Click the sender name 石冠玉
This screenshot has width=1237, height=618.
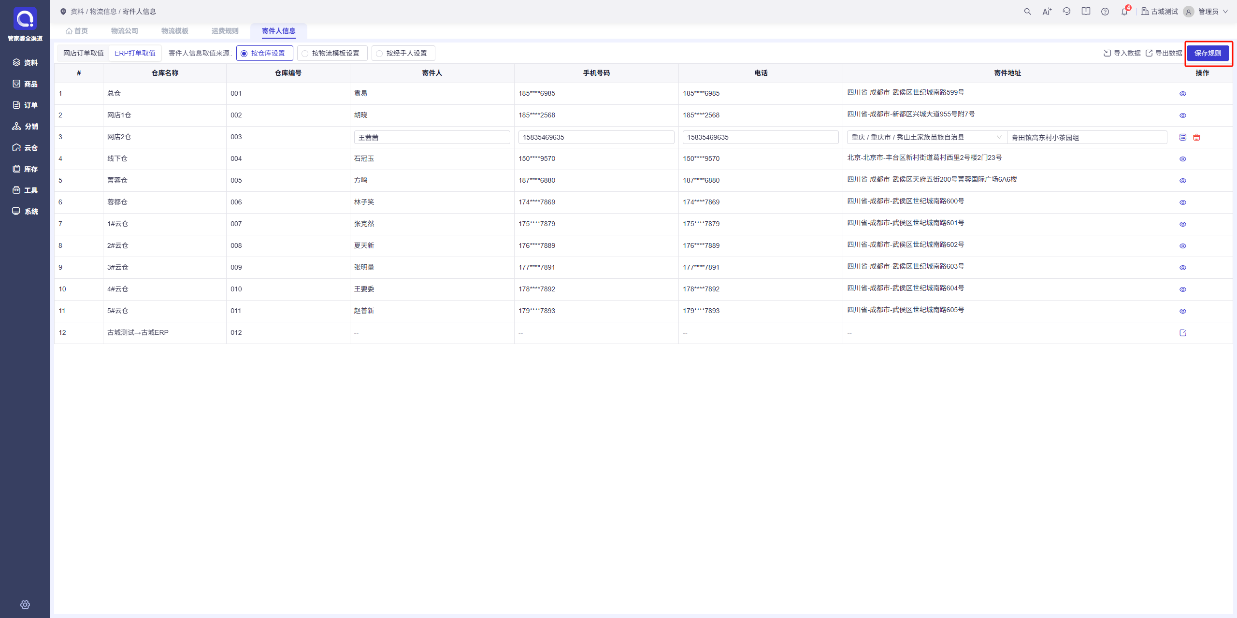click(364, 158)
